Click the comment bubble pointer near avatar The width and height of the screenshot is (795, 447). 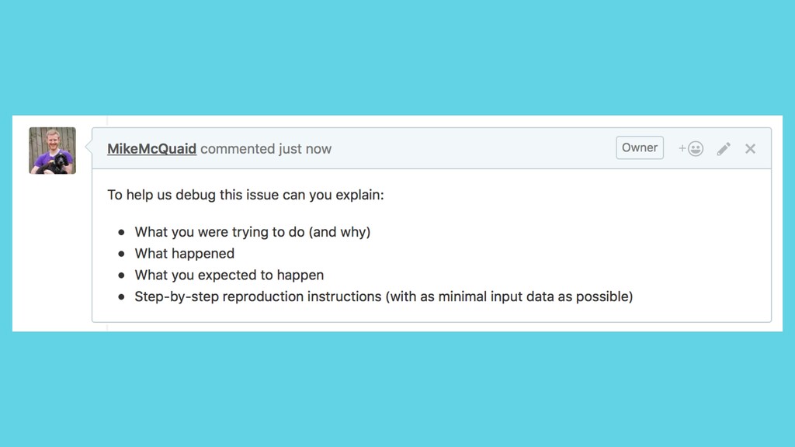coord(89,147)
